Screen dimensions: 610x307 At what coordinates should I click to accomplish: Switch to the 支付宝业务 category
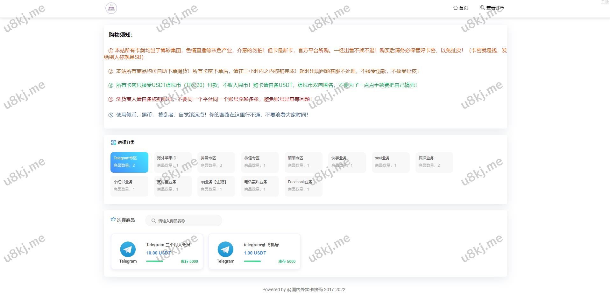coord(173,186)
